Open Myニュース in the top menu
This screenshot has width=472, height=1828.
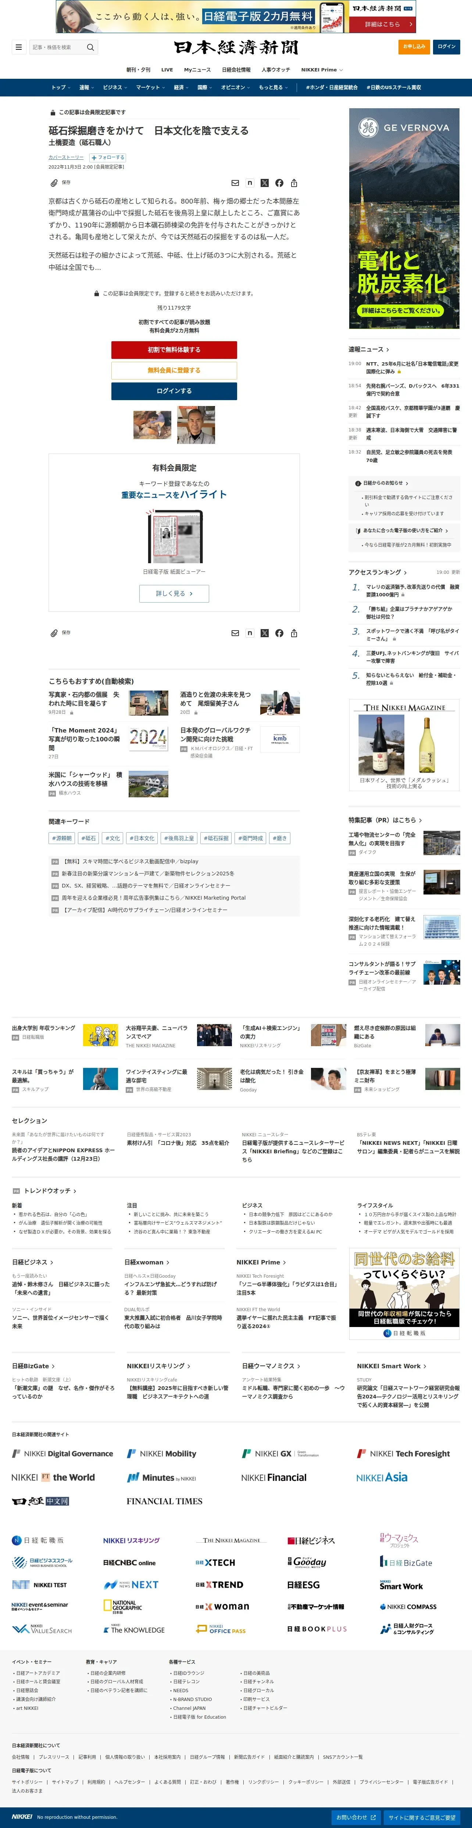click(198, 70)
